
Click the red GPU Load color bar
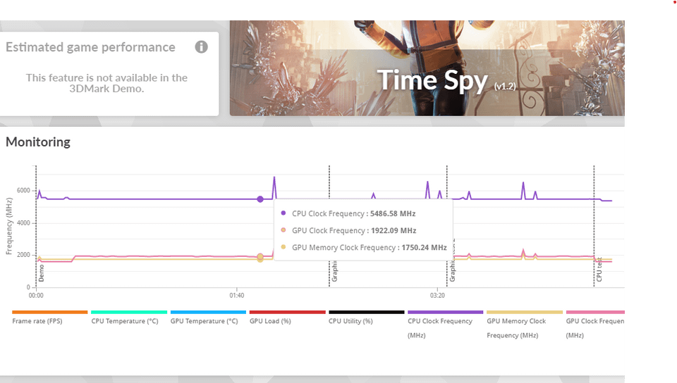tap(288, 312)
